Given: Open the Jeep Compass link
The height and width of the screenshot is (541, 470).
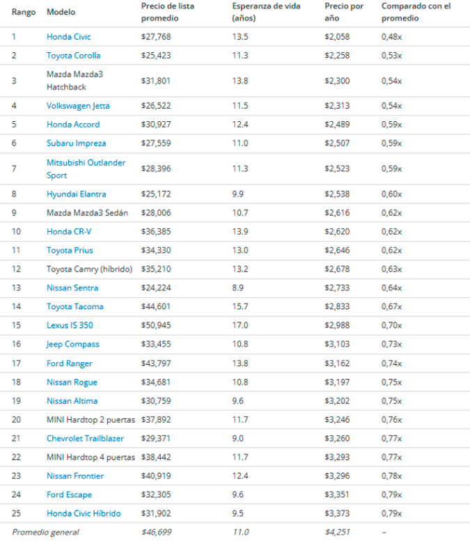Looking at the screenshot, I should coord(73,345).
